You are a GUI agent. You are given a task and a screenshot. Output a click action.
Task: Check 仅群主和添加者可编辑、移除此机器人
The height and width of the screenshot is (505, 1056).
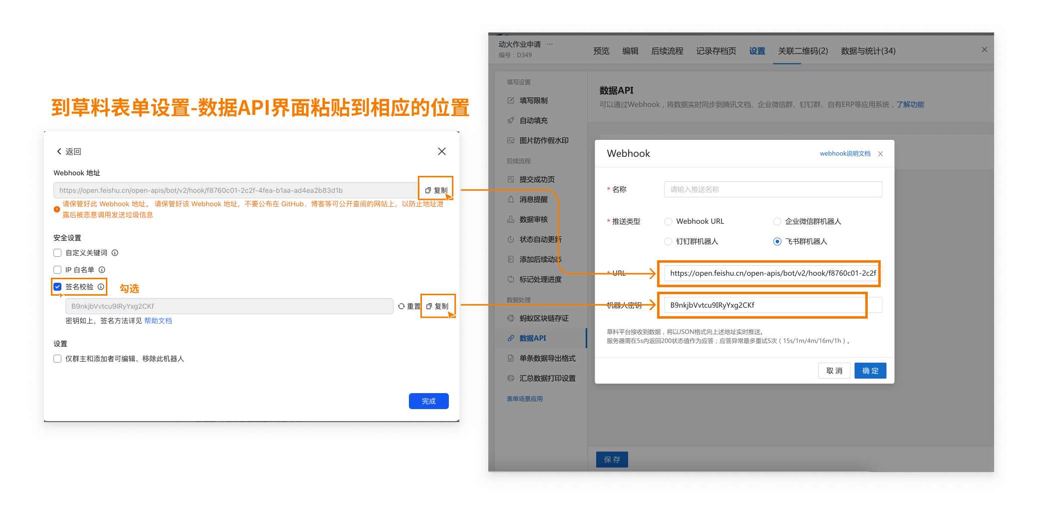click(x=57, y=359)
